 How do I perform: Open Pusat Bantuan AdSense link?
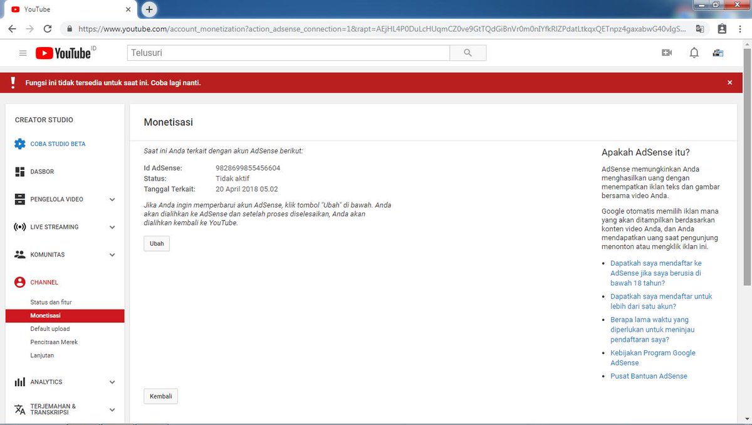(x=649, y=376)
